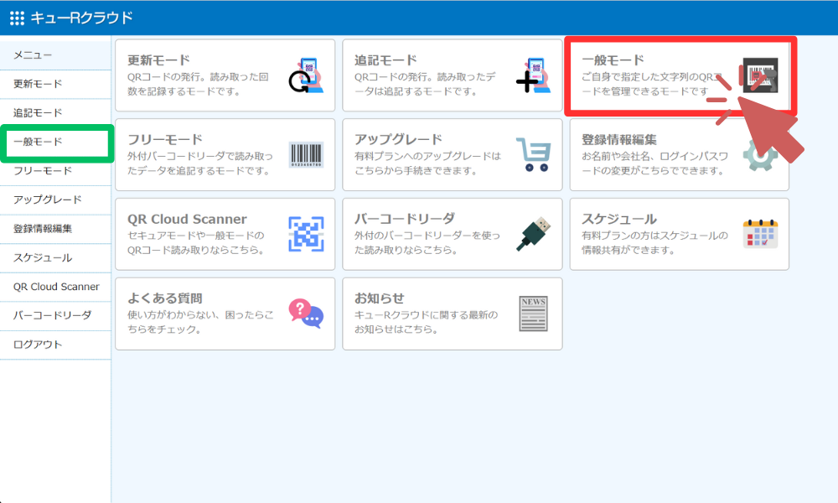Select フリーモード in the sidebar menu
838x503 pixels.
tap(55, 171)
